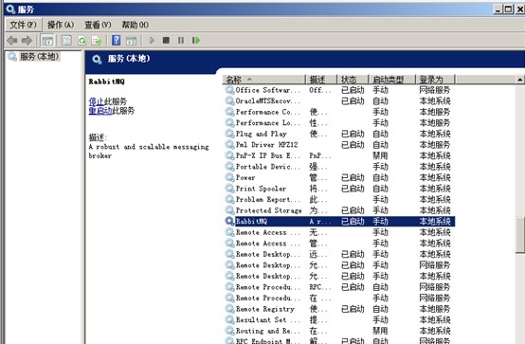Click the Forward arrow toolbar icon
Screen dimensions: 525x344
[x=27, y=41]
